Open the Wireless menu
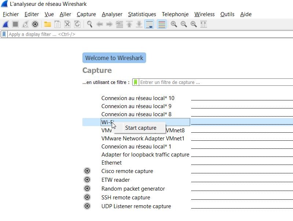This screenshot has width=293, height=221. pyautogui.click(x=204, y=14)
